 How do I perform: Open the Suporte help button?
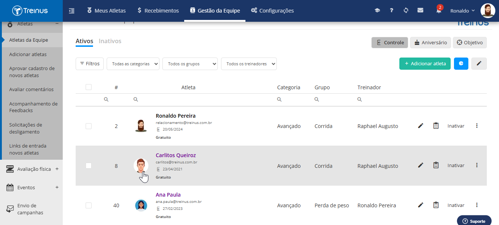[x=474, y=221]
